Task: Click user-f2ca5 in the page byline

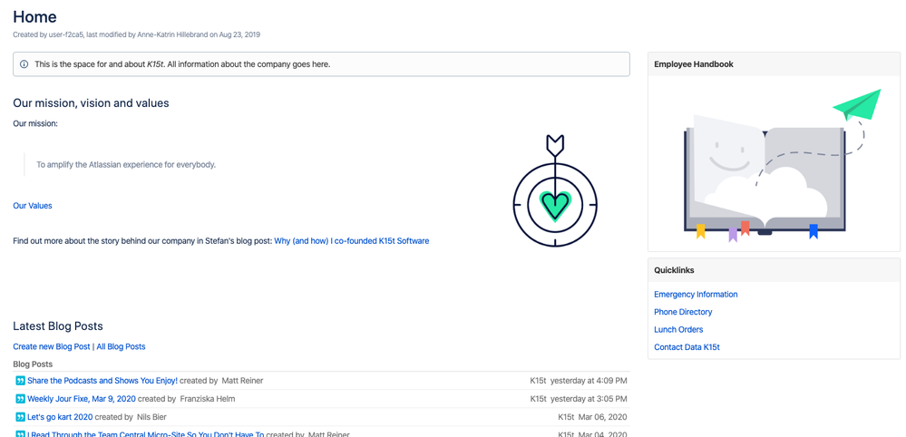Action: 66,34
